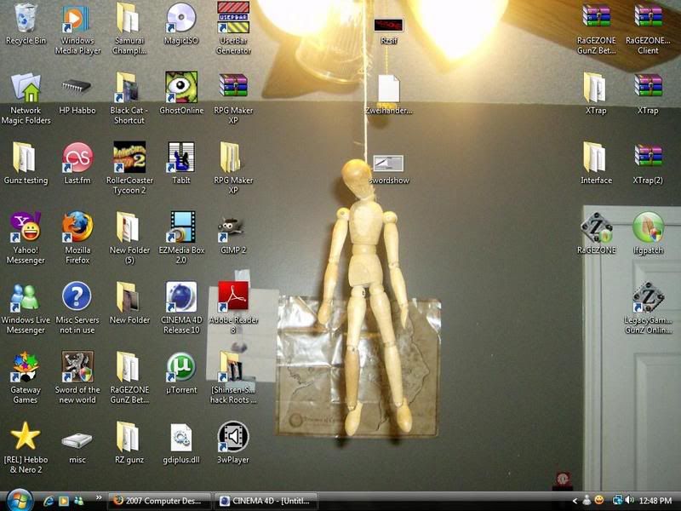Open the Recycle Bin
681x511 pixels.
point(26,19)
